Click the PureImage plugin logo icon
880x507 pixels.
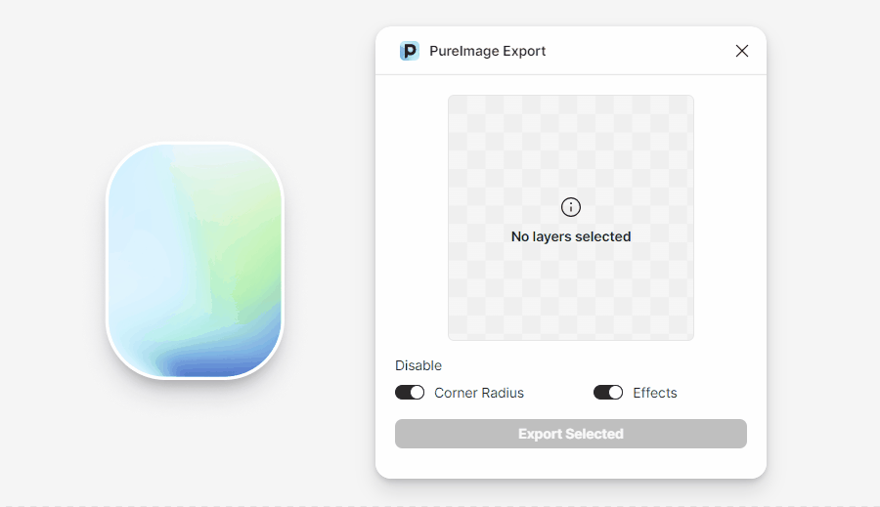[409, 51]
